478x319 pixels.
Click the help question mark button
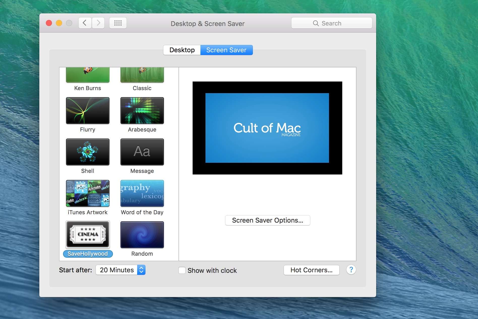pos(351,270)
